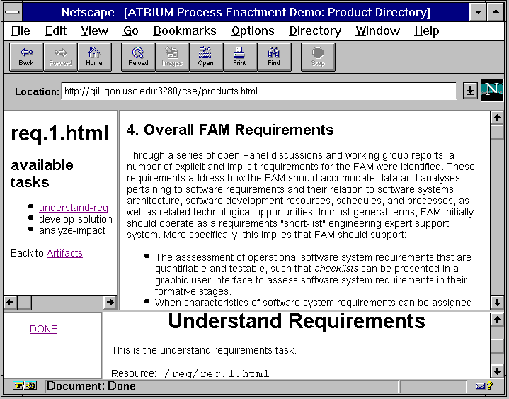Screen dimensions: 509x399
Task: Open the Options menu
Action: 253,30
